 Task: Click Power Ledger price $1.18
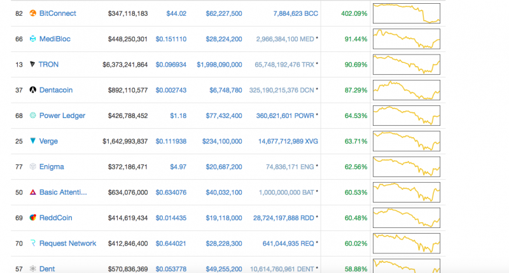click(x=178, y=116)
